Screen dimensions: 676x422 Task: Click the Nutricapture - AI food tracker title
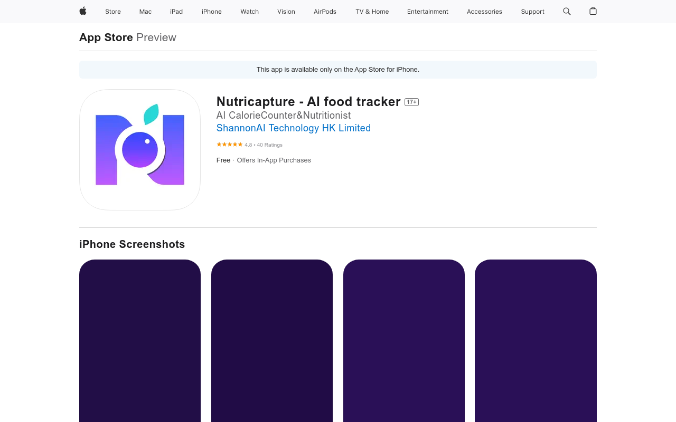(308, 101)
